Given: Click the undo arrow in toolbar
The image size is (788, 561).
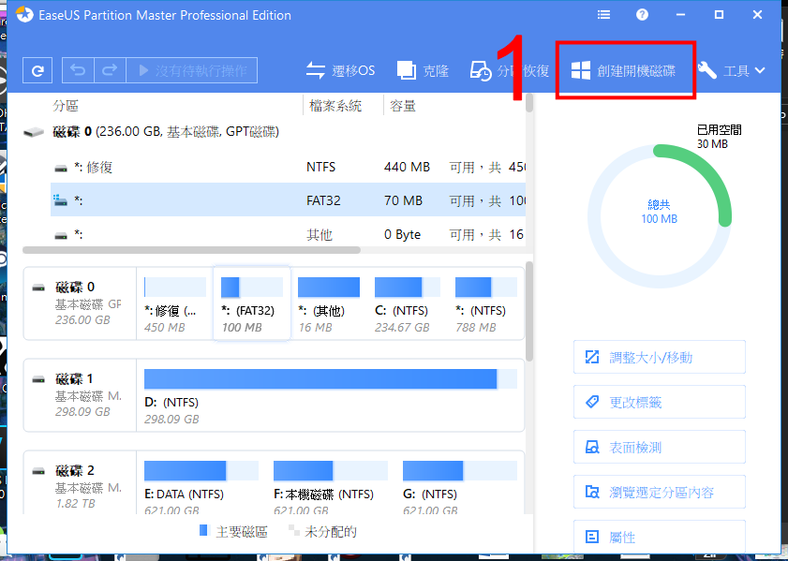Looking at the screenshot, I should point(78,70).
